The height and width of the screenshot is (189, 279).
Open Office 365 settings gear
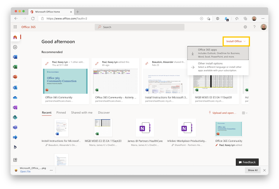[x=245, y=27]
